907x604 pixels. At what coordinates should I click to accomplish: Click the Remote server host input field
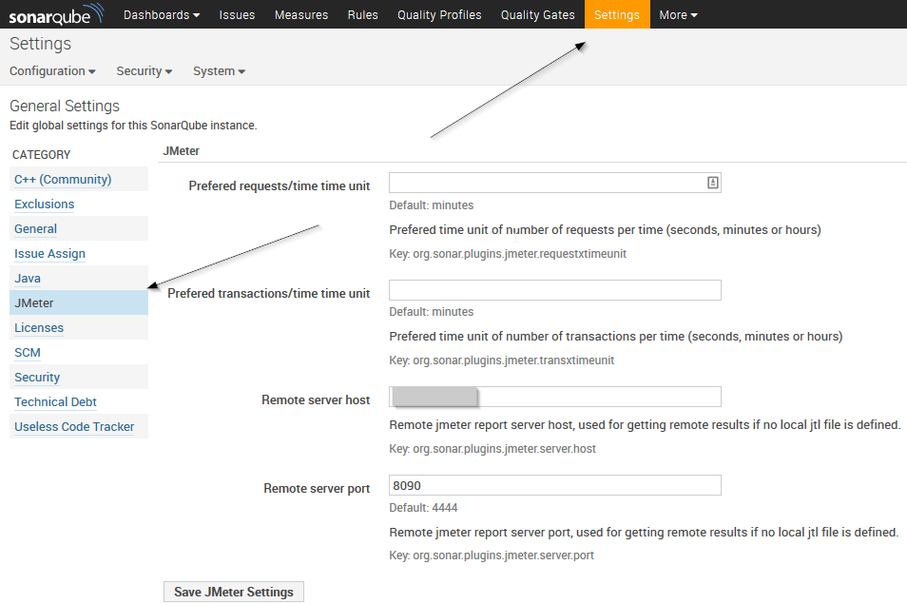(554, 397)
